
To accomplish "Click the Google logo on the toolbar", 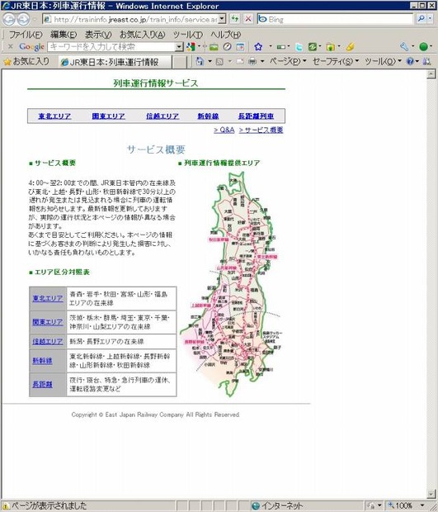I will (31, 47).
